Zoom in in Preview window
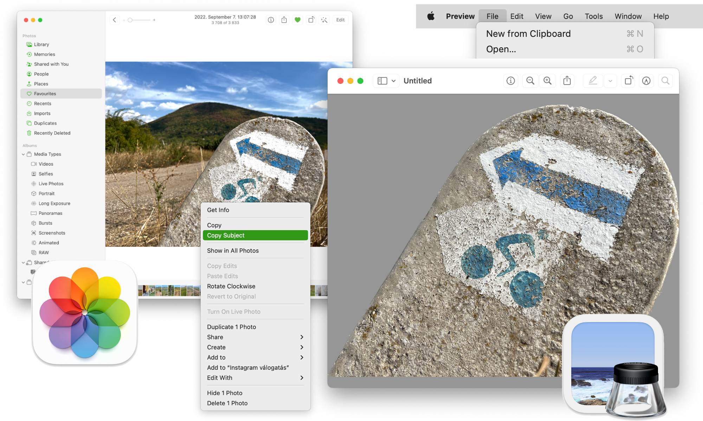 (x=548, y=81)
